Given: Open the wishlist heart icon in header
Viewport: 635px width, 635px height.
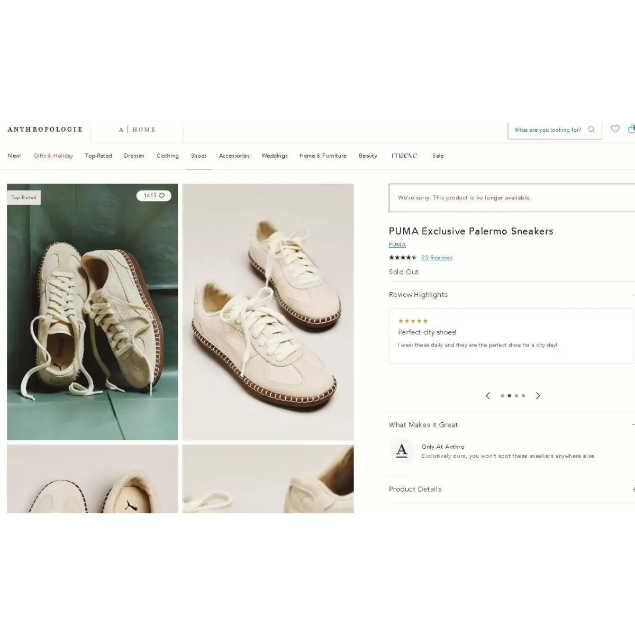Looking at the screenshot, I should (615, 129).
